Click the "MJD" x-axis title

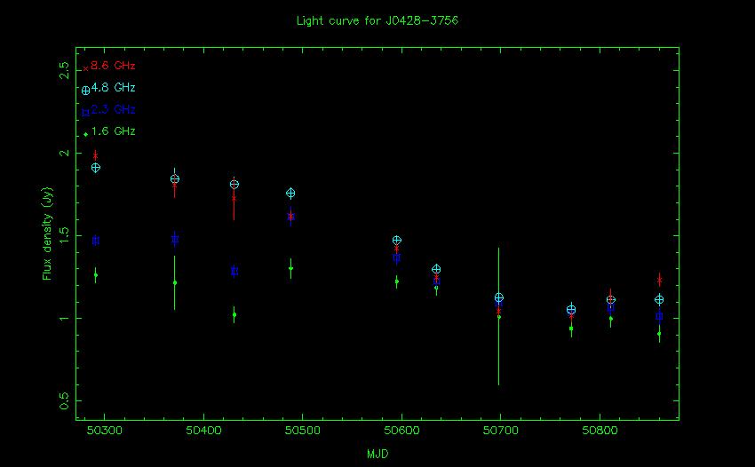[377, 454]
